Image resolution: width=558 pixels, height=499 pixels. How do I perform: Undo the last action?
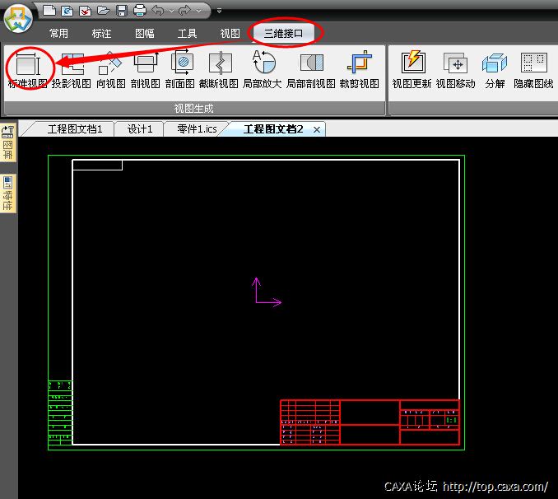(158, 11)
